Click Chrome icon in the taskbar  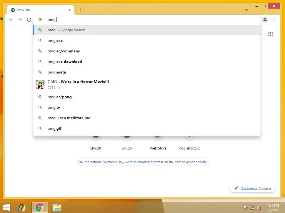40,207
